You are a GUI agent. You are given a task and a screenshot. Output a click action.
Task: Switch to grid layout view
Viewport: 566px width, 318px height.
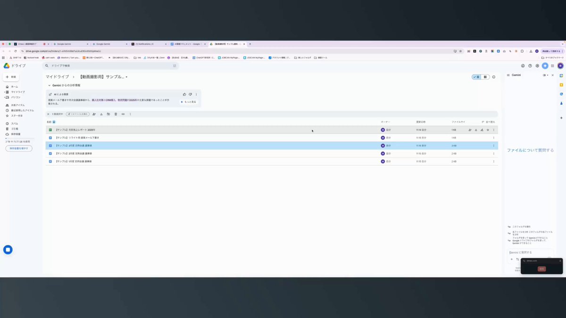(x=485, y=77)
